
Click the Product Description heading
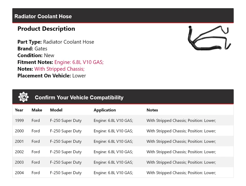(46, 29)
